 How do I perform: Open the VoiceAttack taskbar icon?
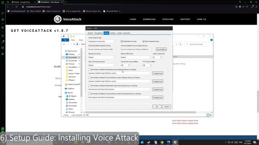pyautogui.click(x=175, y=142)
